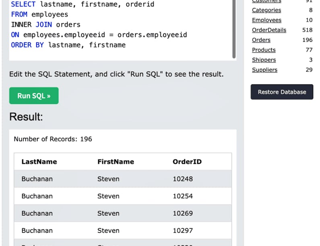Click the SQL editor vertical scrollbar
This screenshot has height=246, width=320.
click(x=234, y=28)
